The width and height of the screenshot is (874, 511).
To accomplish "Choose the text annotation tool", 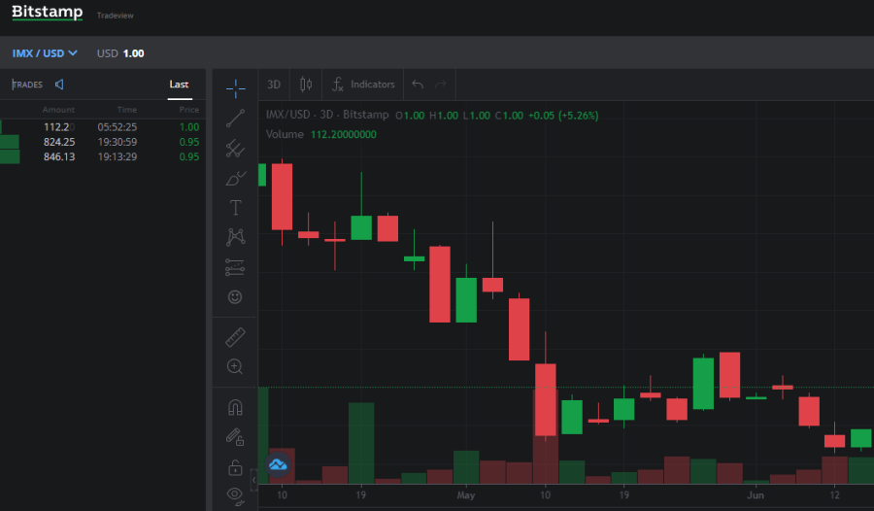I will pos(235,208).
